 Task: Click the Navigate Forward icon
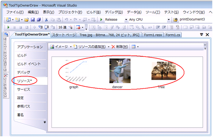tap(93, 20)
